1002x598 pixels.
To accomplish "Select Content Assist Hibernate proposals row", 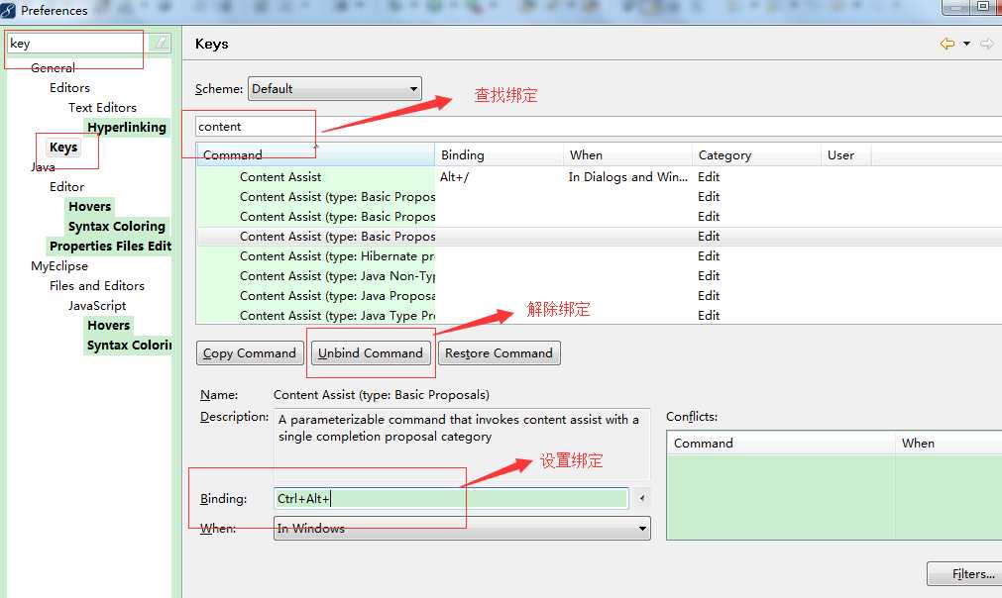I will pos(599,255).
